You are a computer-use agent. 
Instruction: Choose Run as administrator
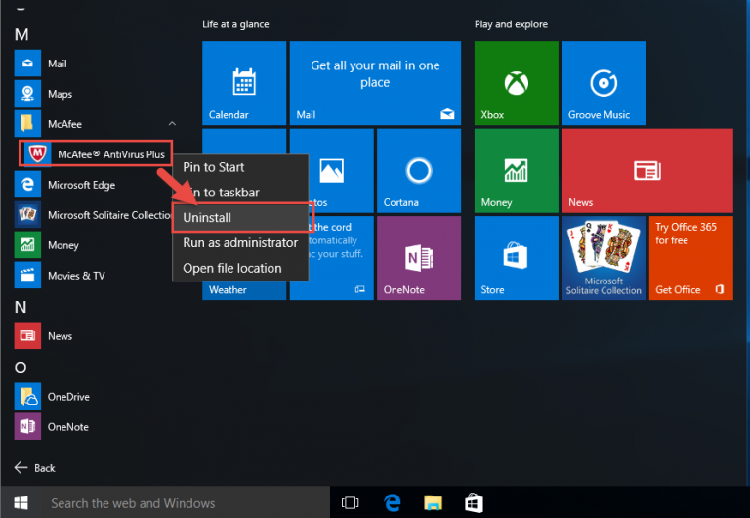240,242
